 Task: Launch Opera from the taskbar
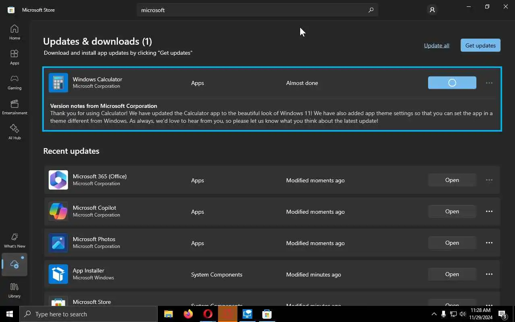(x=208, y=314)
